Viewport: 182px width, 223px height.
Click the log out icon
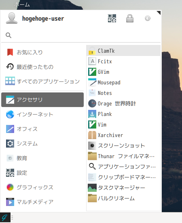(148, 18)
